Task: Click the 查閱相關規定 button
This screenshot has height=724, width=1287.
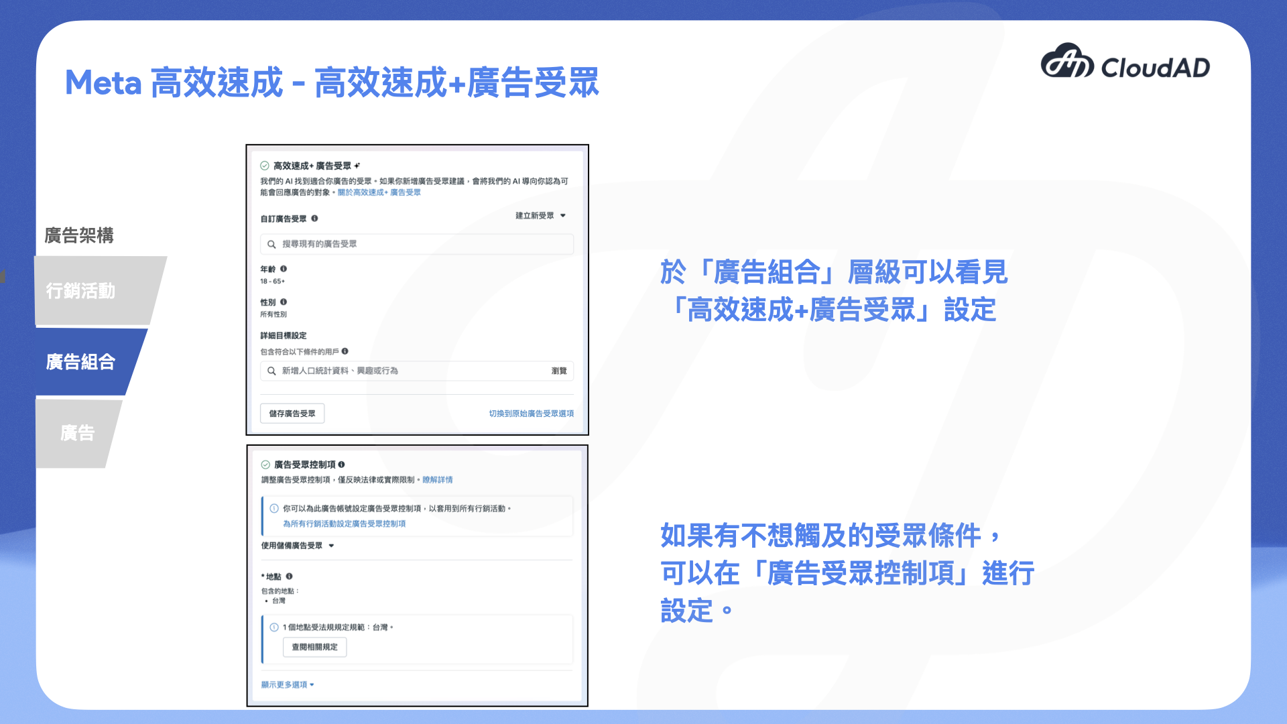Action: [314, 647]
